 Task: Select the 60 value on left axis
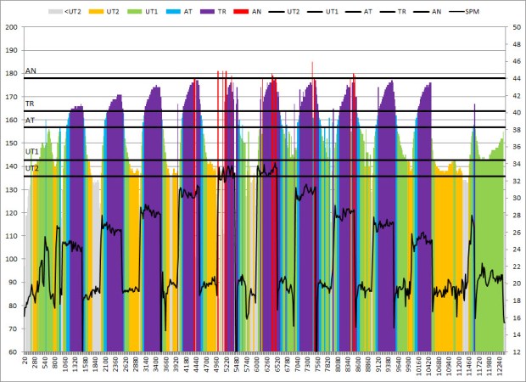[x=14, y=351]
